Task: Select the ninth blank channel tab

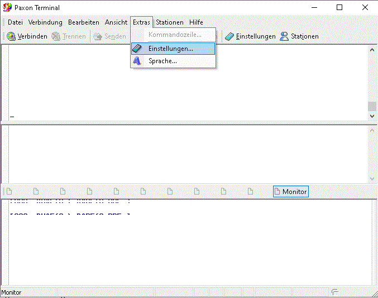Action: pyautogui.click(x=223, y=192)
